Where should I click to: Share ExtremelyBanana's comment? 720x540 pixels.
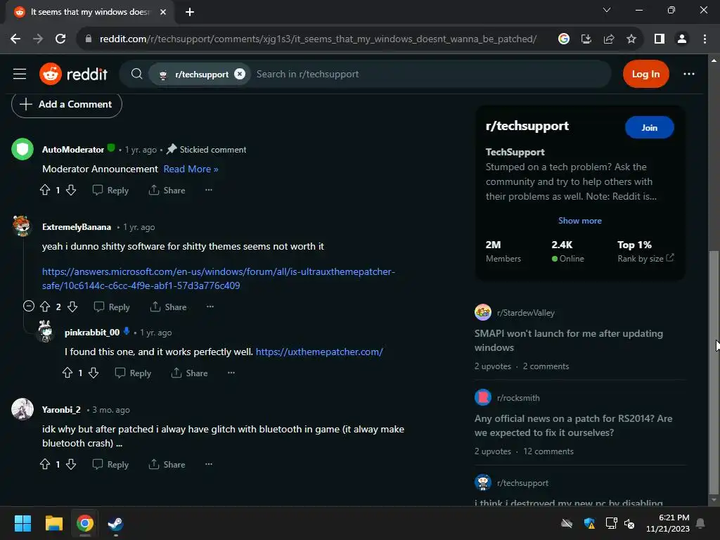168,307
